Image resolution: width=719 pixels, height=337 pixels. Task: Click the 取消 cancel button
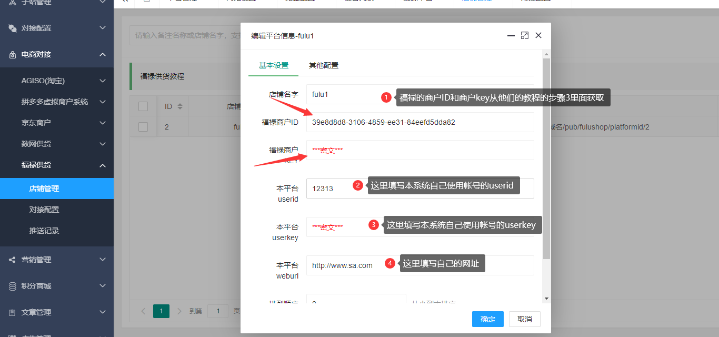[525, 319]
